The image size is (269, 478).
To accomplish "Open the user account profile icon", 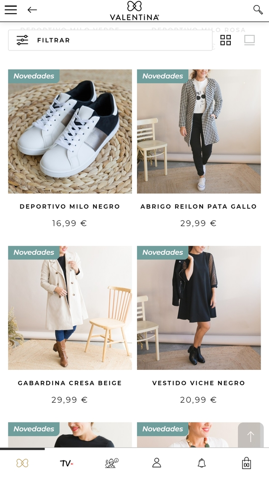I will 157,463.
